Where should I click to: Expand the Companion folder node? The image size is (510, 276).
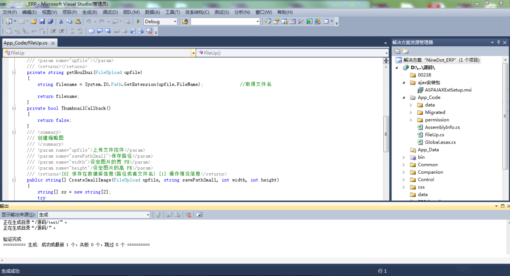pyautogui.click(x=404, y=172)
